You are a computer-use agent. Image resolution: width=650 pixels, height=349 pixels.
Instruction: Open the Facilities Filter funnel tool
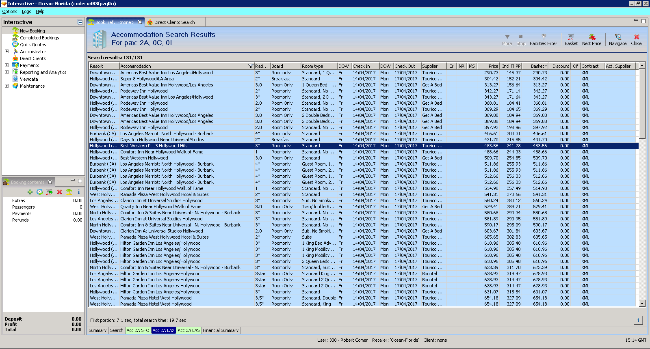coord(543,39)
